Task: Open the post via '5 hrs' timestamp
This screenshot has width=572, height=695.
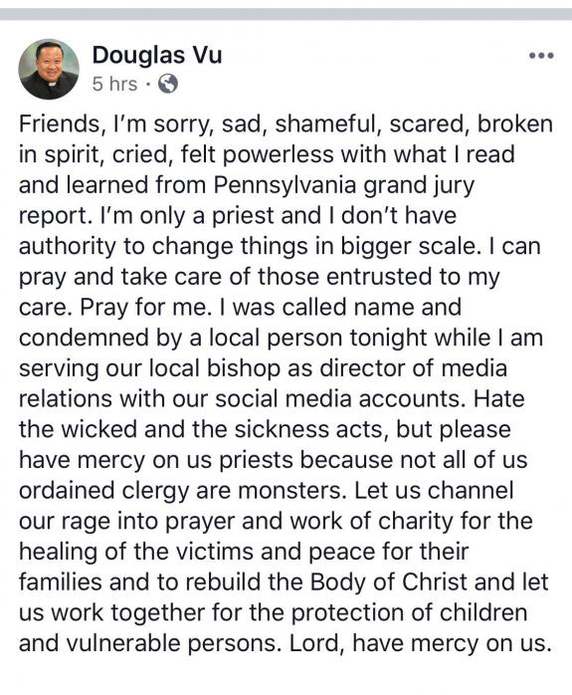Action: [114, 84]
